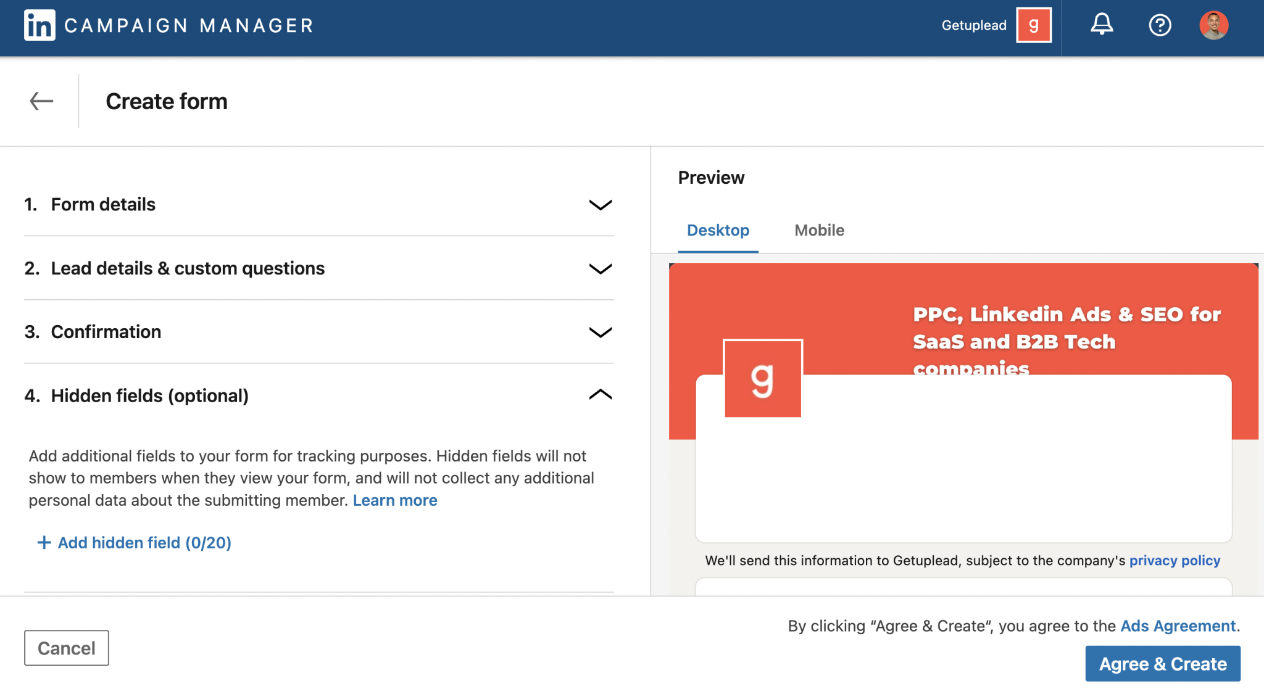
Task: Open the Learn more link
Action: click(395, 500)
